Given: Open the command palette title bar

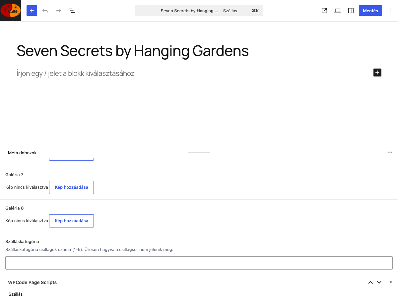Looking at the screenshot, I should tap(199, 11).
